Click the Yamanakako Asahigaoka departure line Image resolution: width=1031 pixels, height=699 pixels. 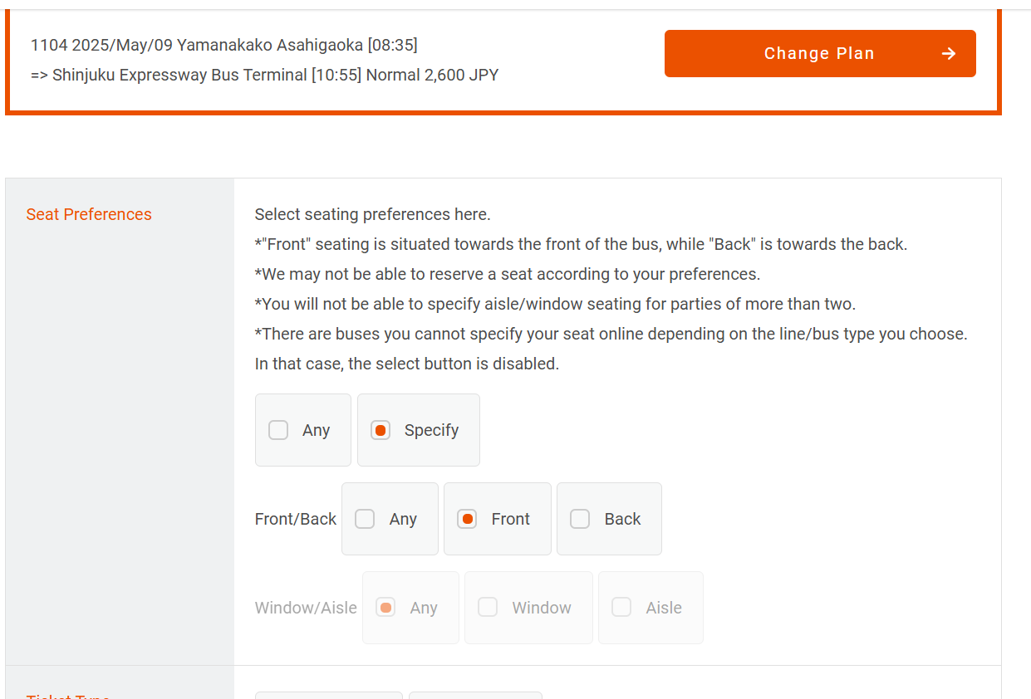point(224,45)
